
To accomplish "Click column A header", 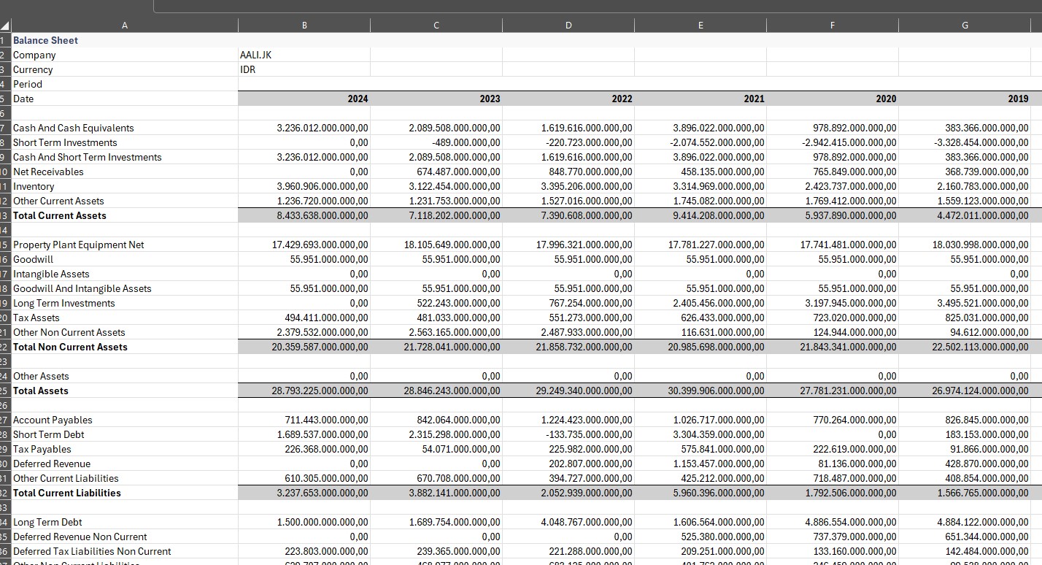I will [125, 26].
